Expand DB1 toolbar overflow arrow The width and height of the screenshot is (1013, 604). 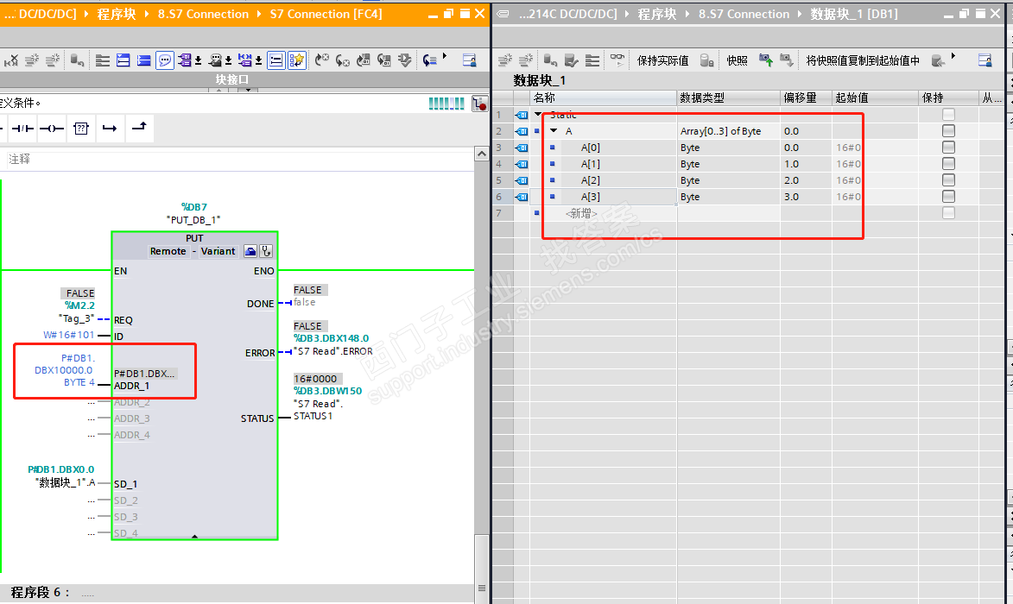(953, 56)
